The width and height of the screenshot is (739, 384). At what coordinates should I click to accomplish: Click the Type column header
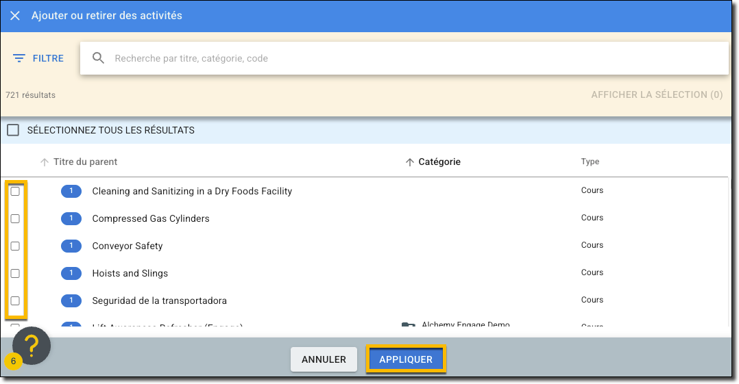[590, 162]
